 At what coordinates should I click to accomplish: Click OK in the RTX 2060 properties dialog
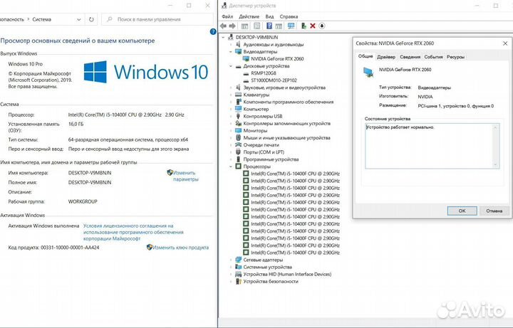(x=462, y=211)
